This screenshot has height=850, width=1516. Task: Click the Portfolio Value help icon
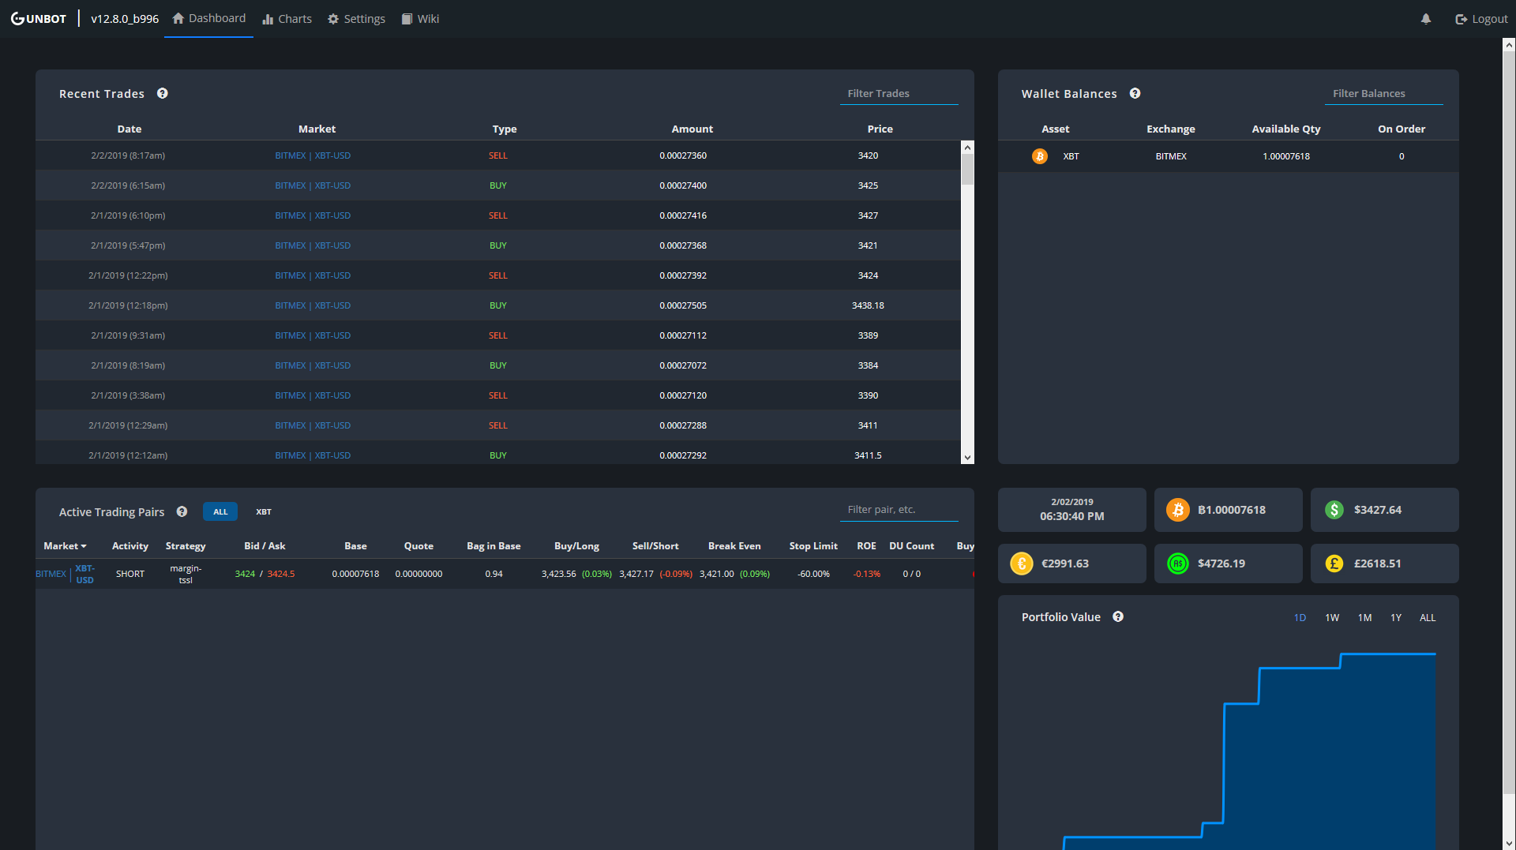point(1118,616)
